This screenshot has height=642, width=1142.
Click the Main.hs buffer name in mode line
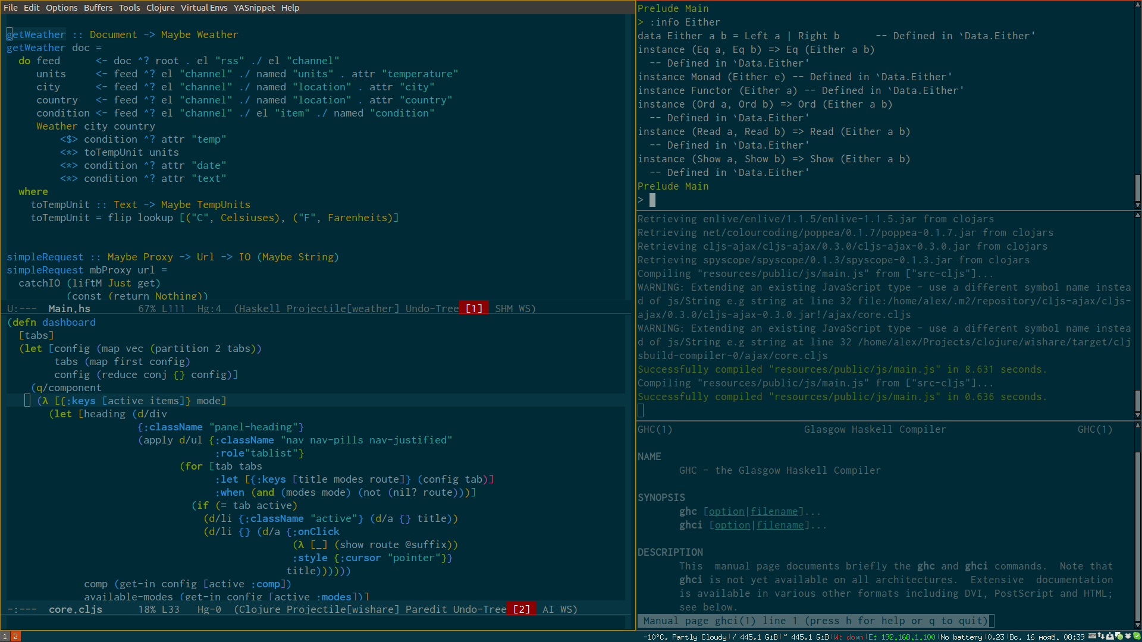point(69,309)
